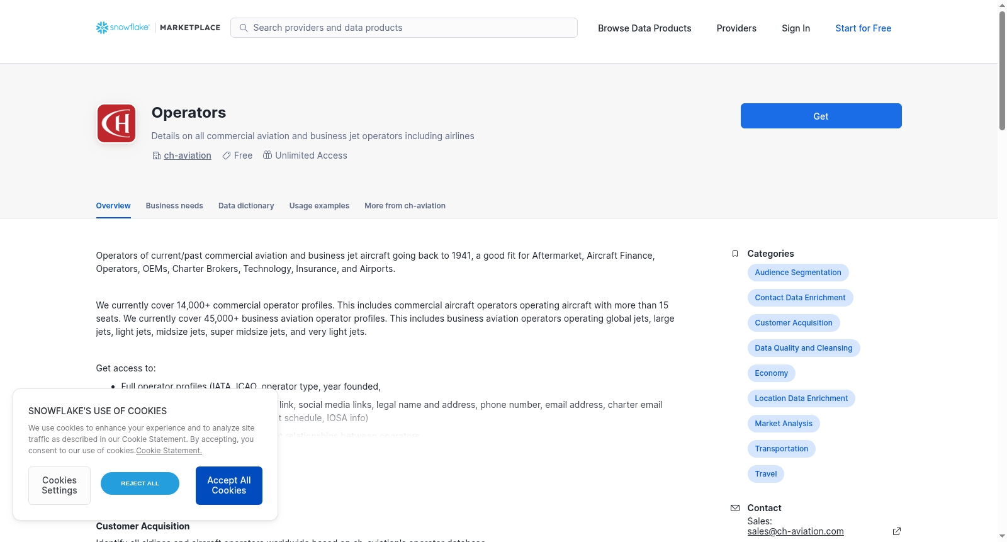Click sales@ch-aviation.com email link
The height and width of the screenshot is (542, 1007).
796,531
